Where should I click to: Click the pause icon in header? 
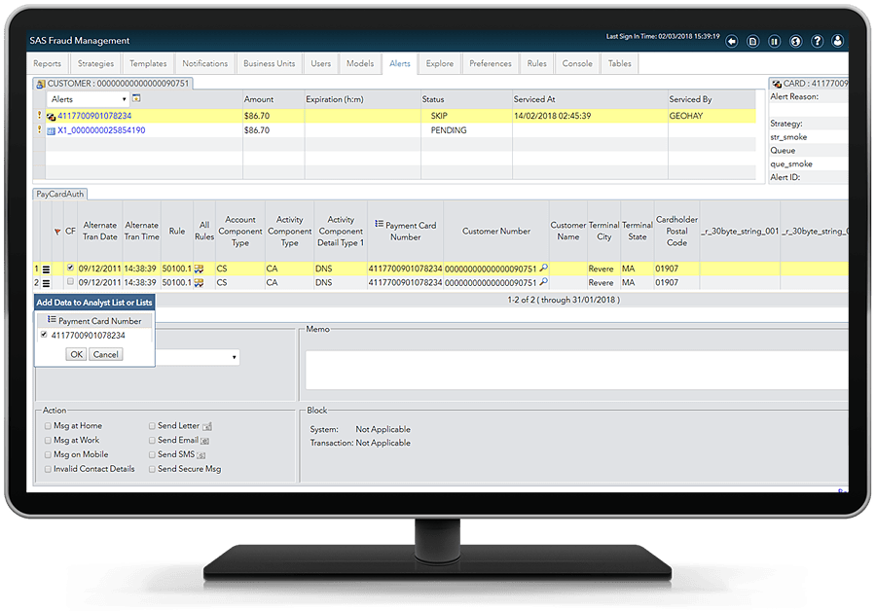pos(775,42)
